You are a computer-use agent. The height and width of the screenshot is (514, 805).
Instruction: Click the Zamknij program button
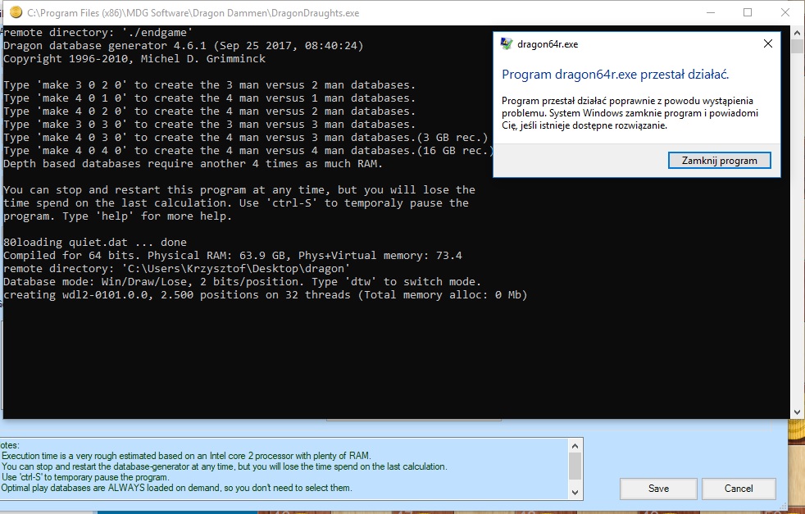(720, 161)
